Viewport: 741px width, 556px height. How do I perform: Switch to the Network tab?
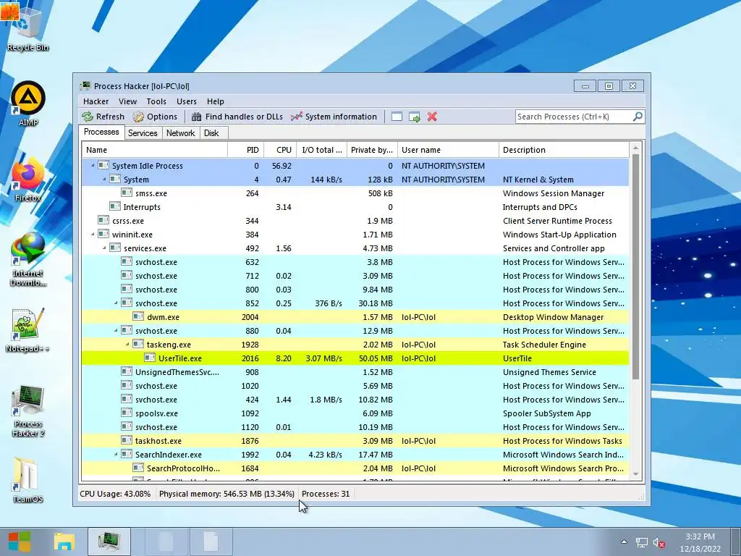180,133
